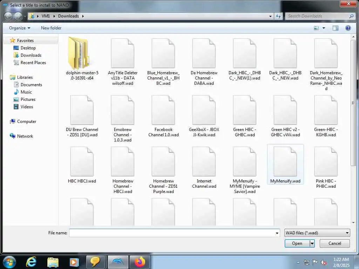Select Homebrew Channel - ZD51 Purple.wad icon
The height and width of the screenshot is (269, 359).
(163, 161)
